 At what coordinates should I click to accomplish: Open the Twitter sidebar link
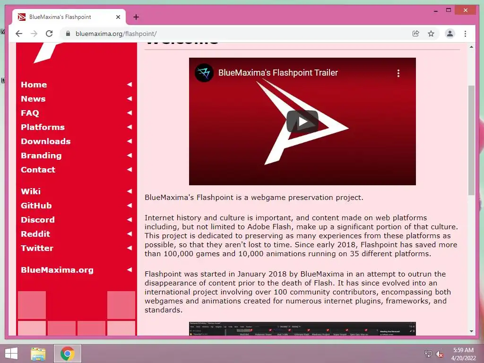[x=37, y=248]
